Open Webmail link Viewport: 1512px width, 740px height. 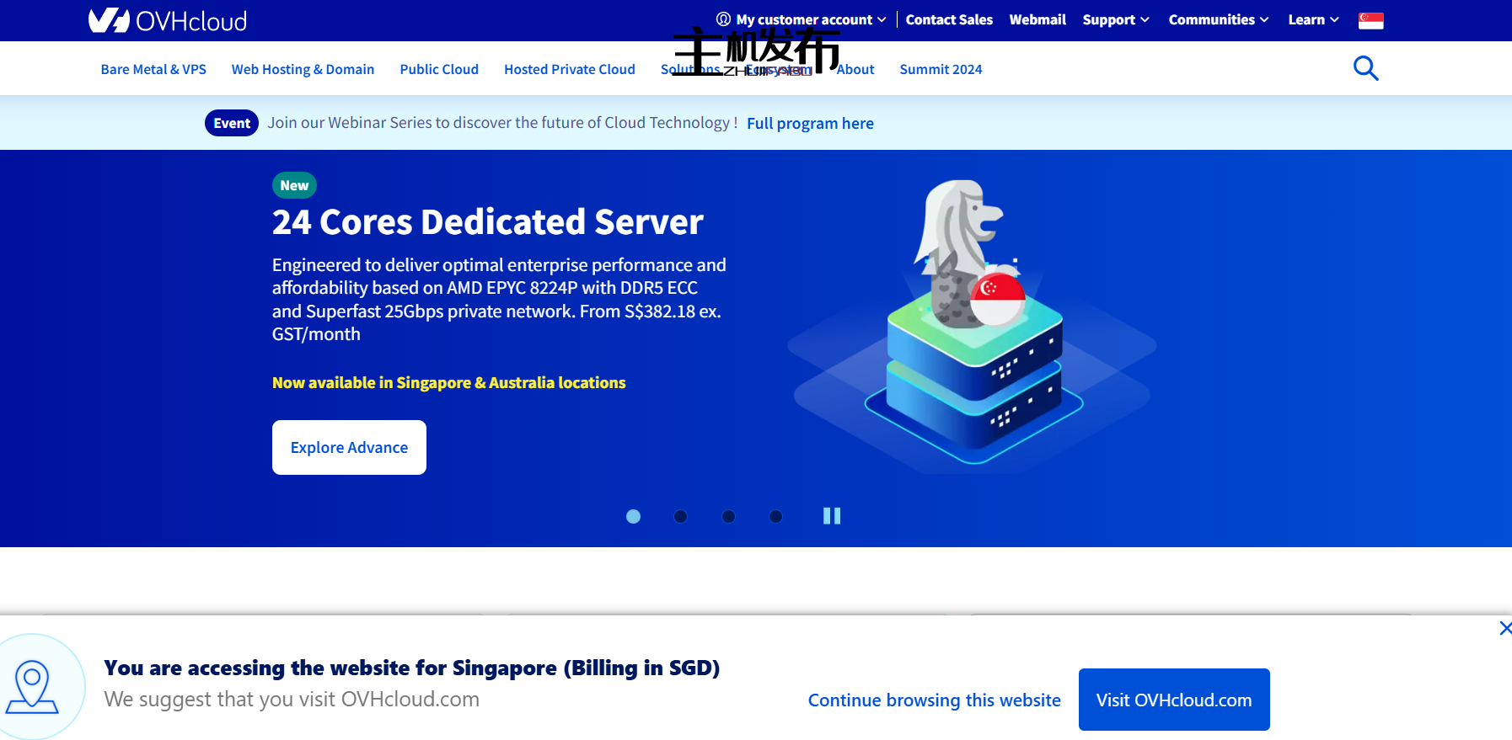pos(1037,19)
